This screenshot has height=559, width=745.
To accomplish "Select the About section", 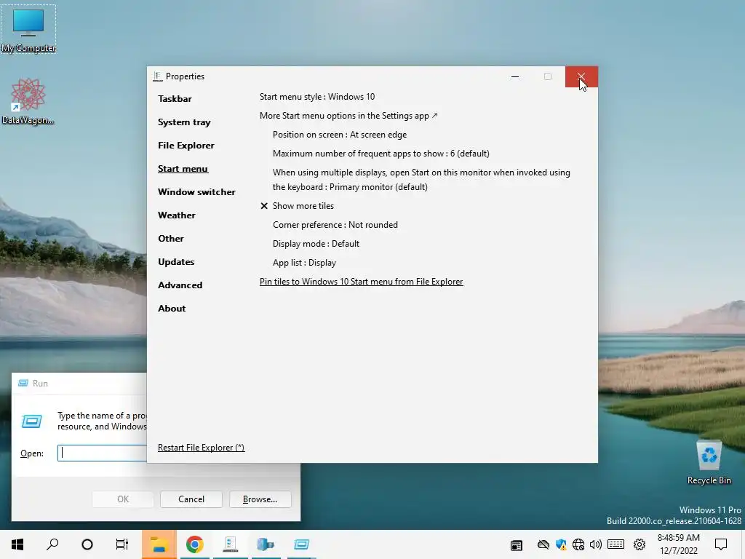I will click(x=172, y=309).
